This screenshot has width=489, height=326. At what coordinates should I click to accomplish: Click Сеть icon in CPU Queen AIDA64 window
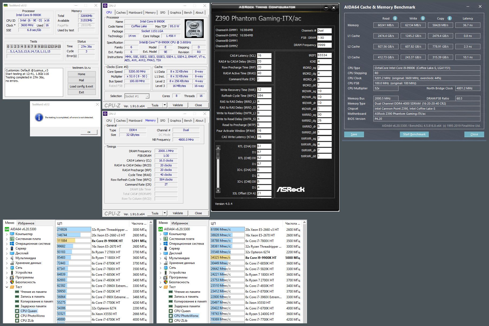[x=12, y=268]
